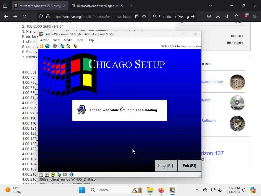Open the Help menu in 86Box

click(90, 40)
